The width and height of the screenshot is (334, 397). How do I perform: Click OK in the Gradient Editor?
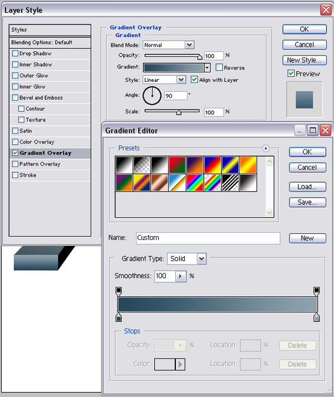point(307,152)
